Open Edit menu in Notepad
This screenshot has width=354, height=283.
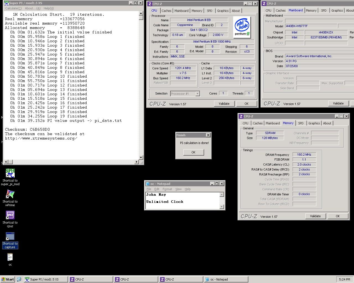tap(157, 189)
